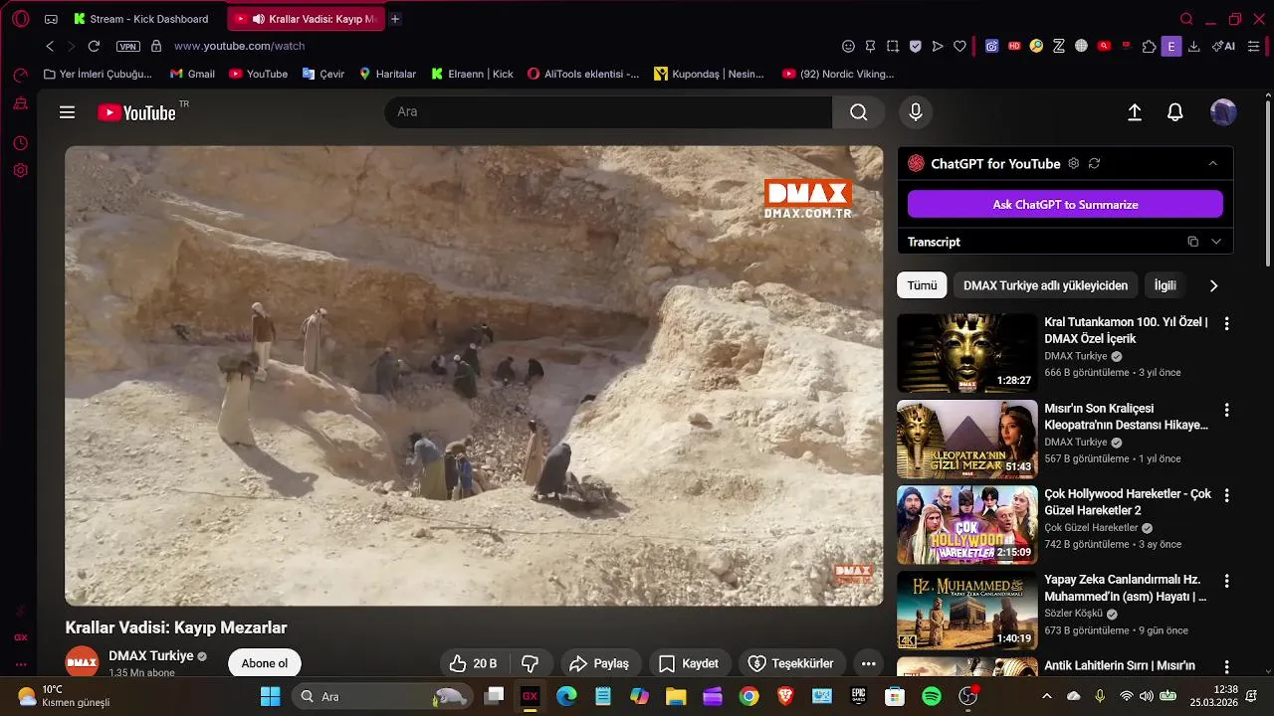Go back to the previous page
Screen dimensions: 1274x716
pyautogui.click(x=50, y=46)
